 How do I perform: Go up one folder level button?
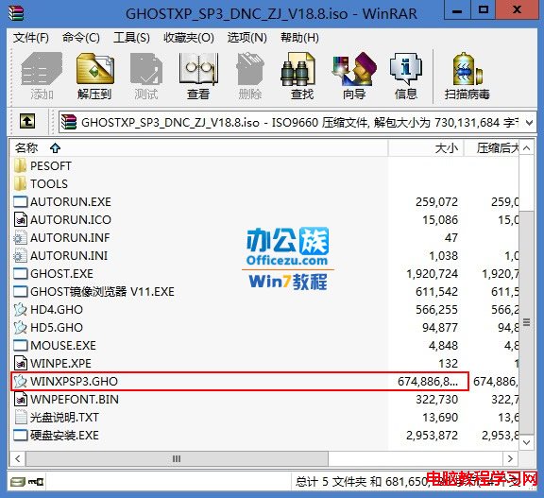point(27,122)
